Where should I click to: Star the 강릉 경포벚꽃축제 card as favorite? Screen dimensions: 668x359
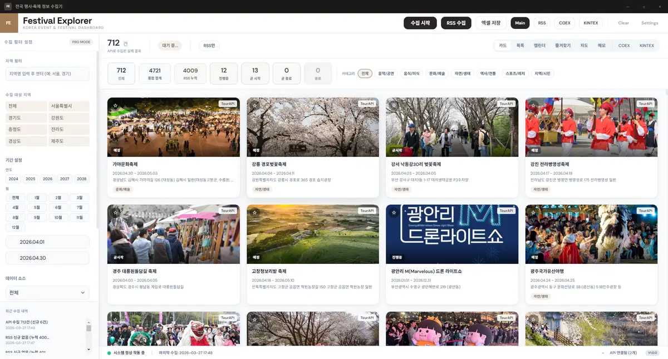tap(254, 105)
